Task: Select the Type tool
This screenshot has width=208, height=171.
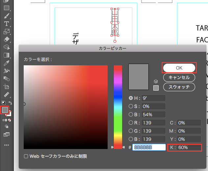Action: pyautogui.click(x=6, y=24)
